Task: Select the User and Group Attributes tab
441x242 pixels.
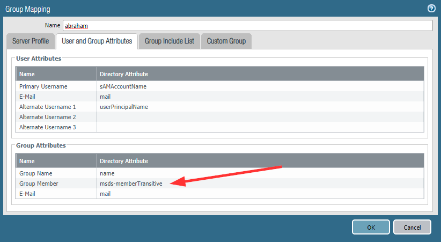Action: (x=97, y=41)
